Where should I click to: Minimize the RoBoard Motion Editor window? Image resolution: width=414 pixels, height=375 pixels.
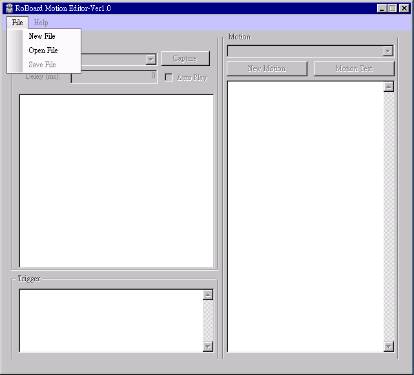[382, 8]
